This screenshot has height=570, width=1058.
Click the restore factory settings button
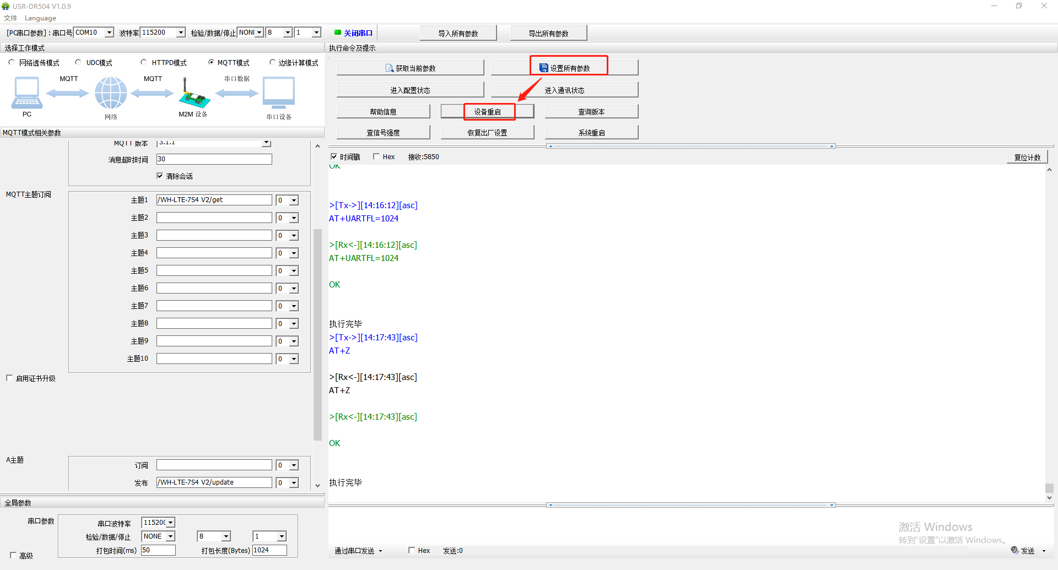point(488,133)
